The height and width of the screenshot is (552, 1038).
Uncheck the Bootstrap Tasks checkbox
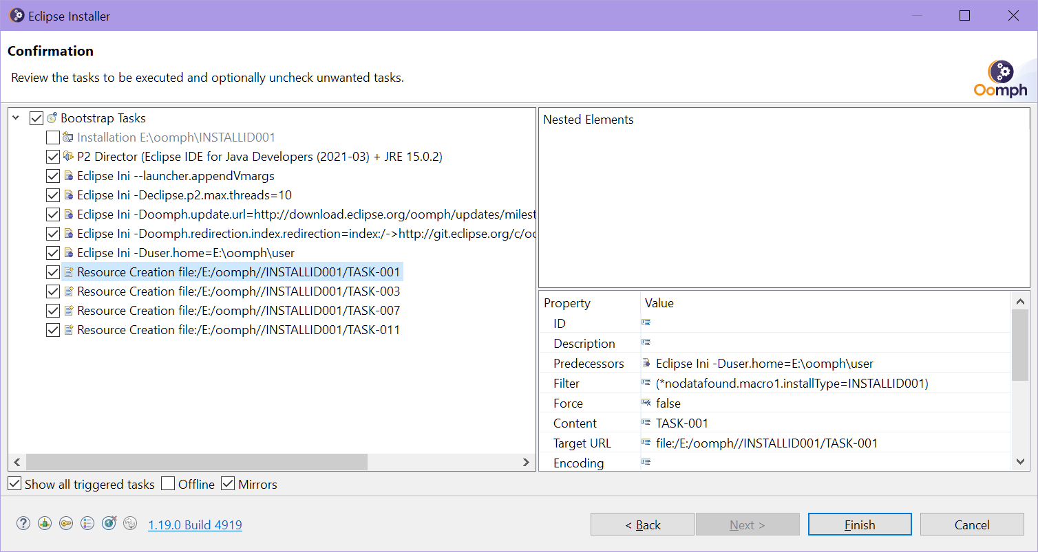(x=36, y=118)
